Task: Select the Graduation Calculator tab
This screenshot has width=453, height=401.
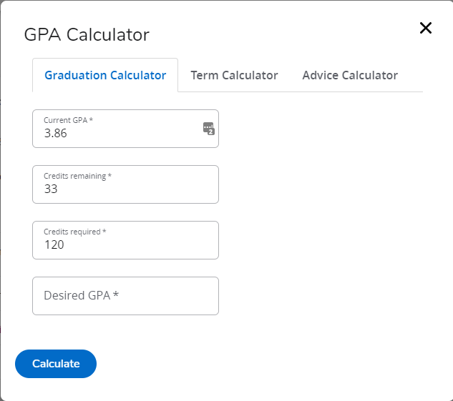Action: 105,75
